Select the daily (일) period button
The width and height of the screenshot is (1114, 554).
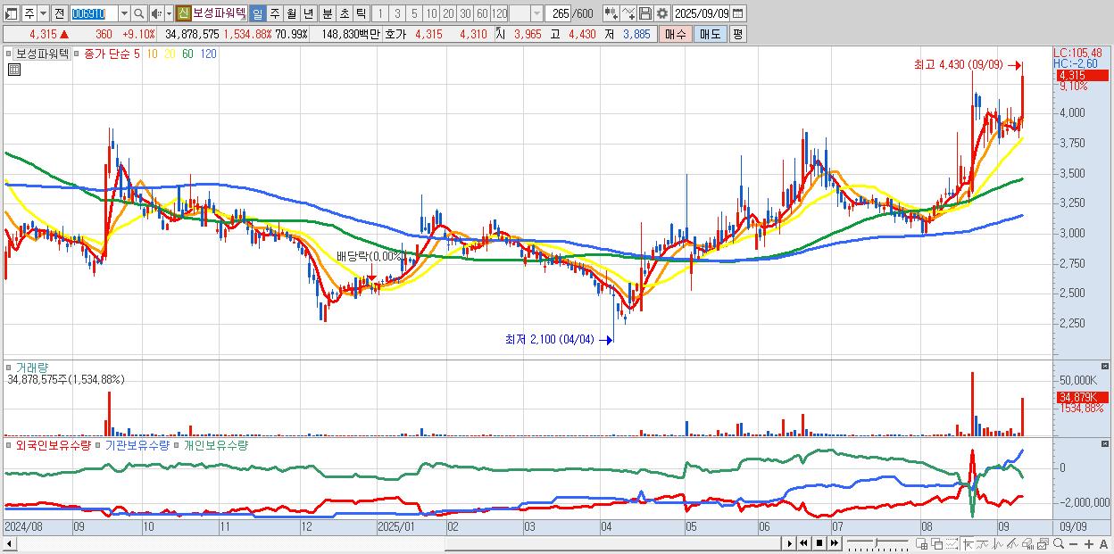257,13
